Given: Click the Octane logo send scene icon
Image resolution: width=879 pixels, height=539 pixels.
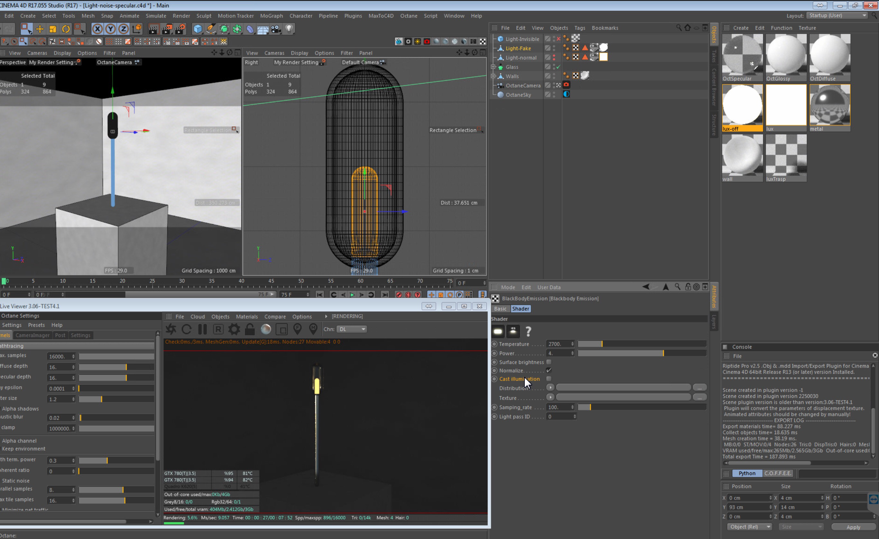Looking at the screenshot, I should pos(171,329).
